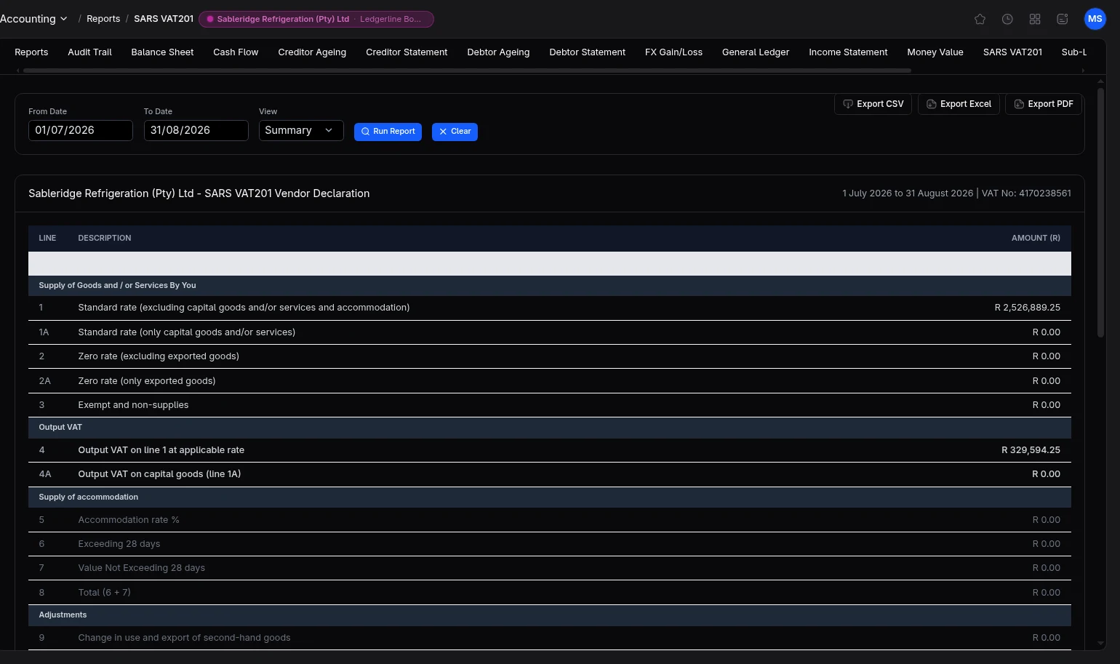Select the SARS VAT201 tab
The image size is (1120, 664).
tap(1012, 52)
